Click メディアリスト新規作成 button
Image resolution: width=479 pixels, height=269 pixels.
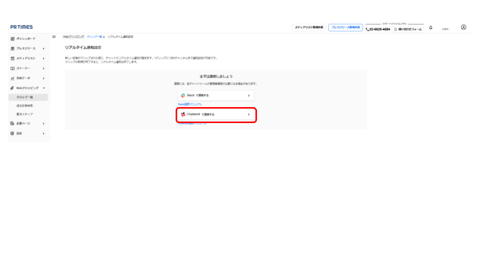[309, 27]
